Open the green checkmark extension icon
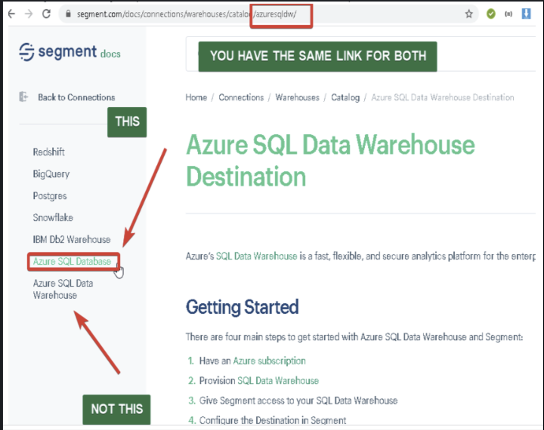This screenshot has width=544, height=430. (491, 14)
